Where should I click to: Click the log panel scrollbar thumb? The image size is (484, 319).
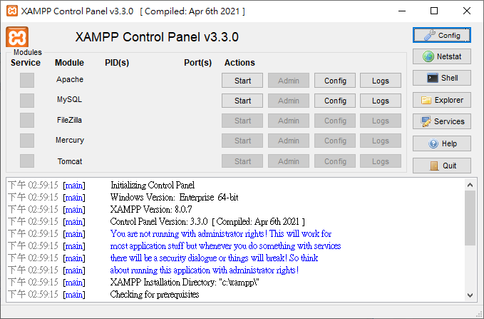(x=470, y=218)
